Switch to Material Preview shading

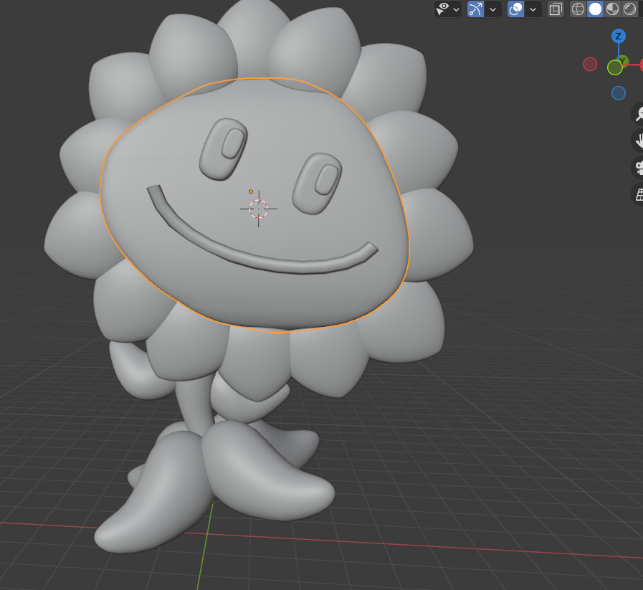point(612,9)
